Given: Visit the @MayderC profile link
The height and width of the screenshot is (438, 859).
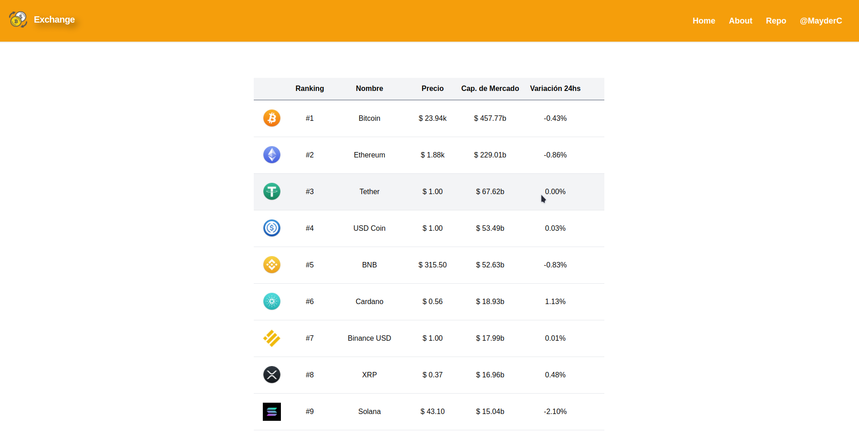Looking at the screenshot, I should 821,21.
